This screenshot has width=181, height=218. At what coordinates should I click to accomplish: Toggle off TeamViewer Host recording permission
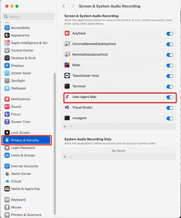click(170, 76)
